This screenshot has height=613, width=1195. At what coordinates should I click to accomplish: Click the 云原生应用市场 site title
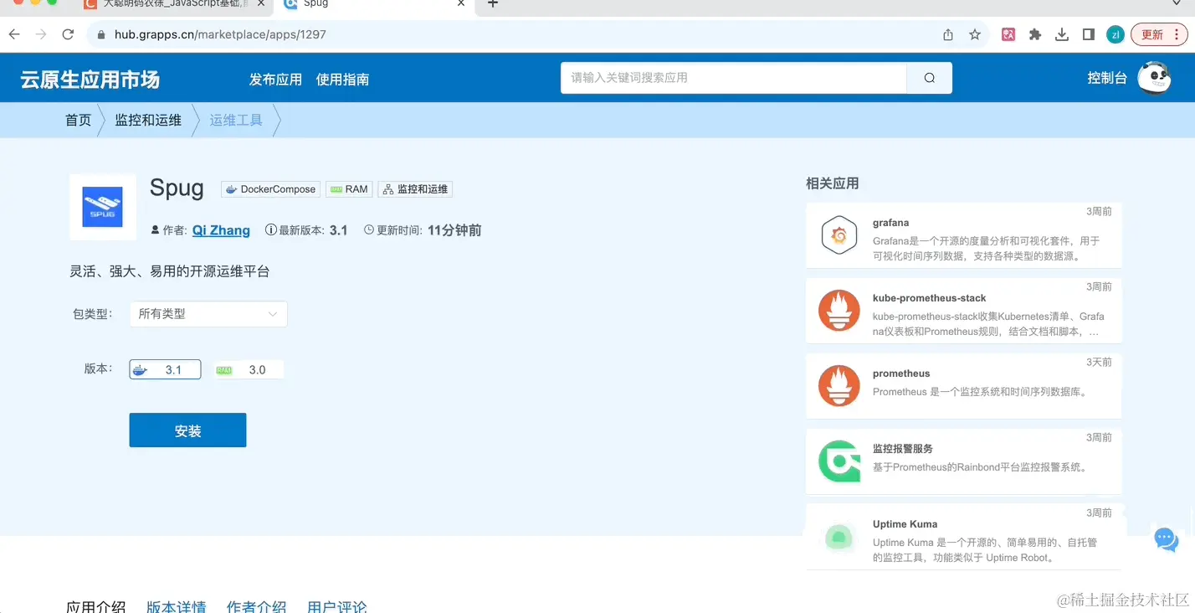pos(90,80)
